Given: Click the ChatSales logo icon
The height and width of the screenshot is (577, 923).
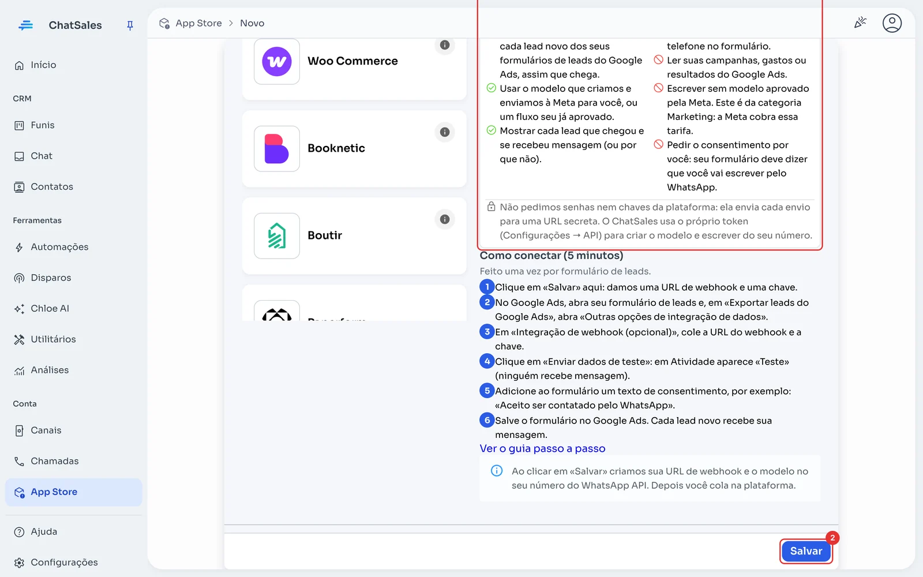Looking at the screenshot, I should [26, 25].
